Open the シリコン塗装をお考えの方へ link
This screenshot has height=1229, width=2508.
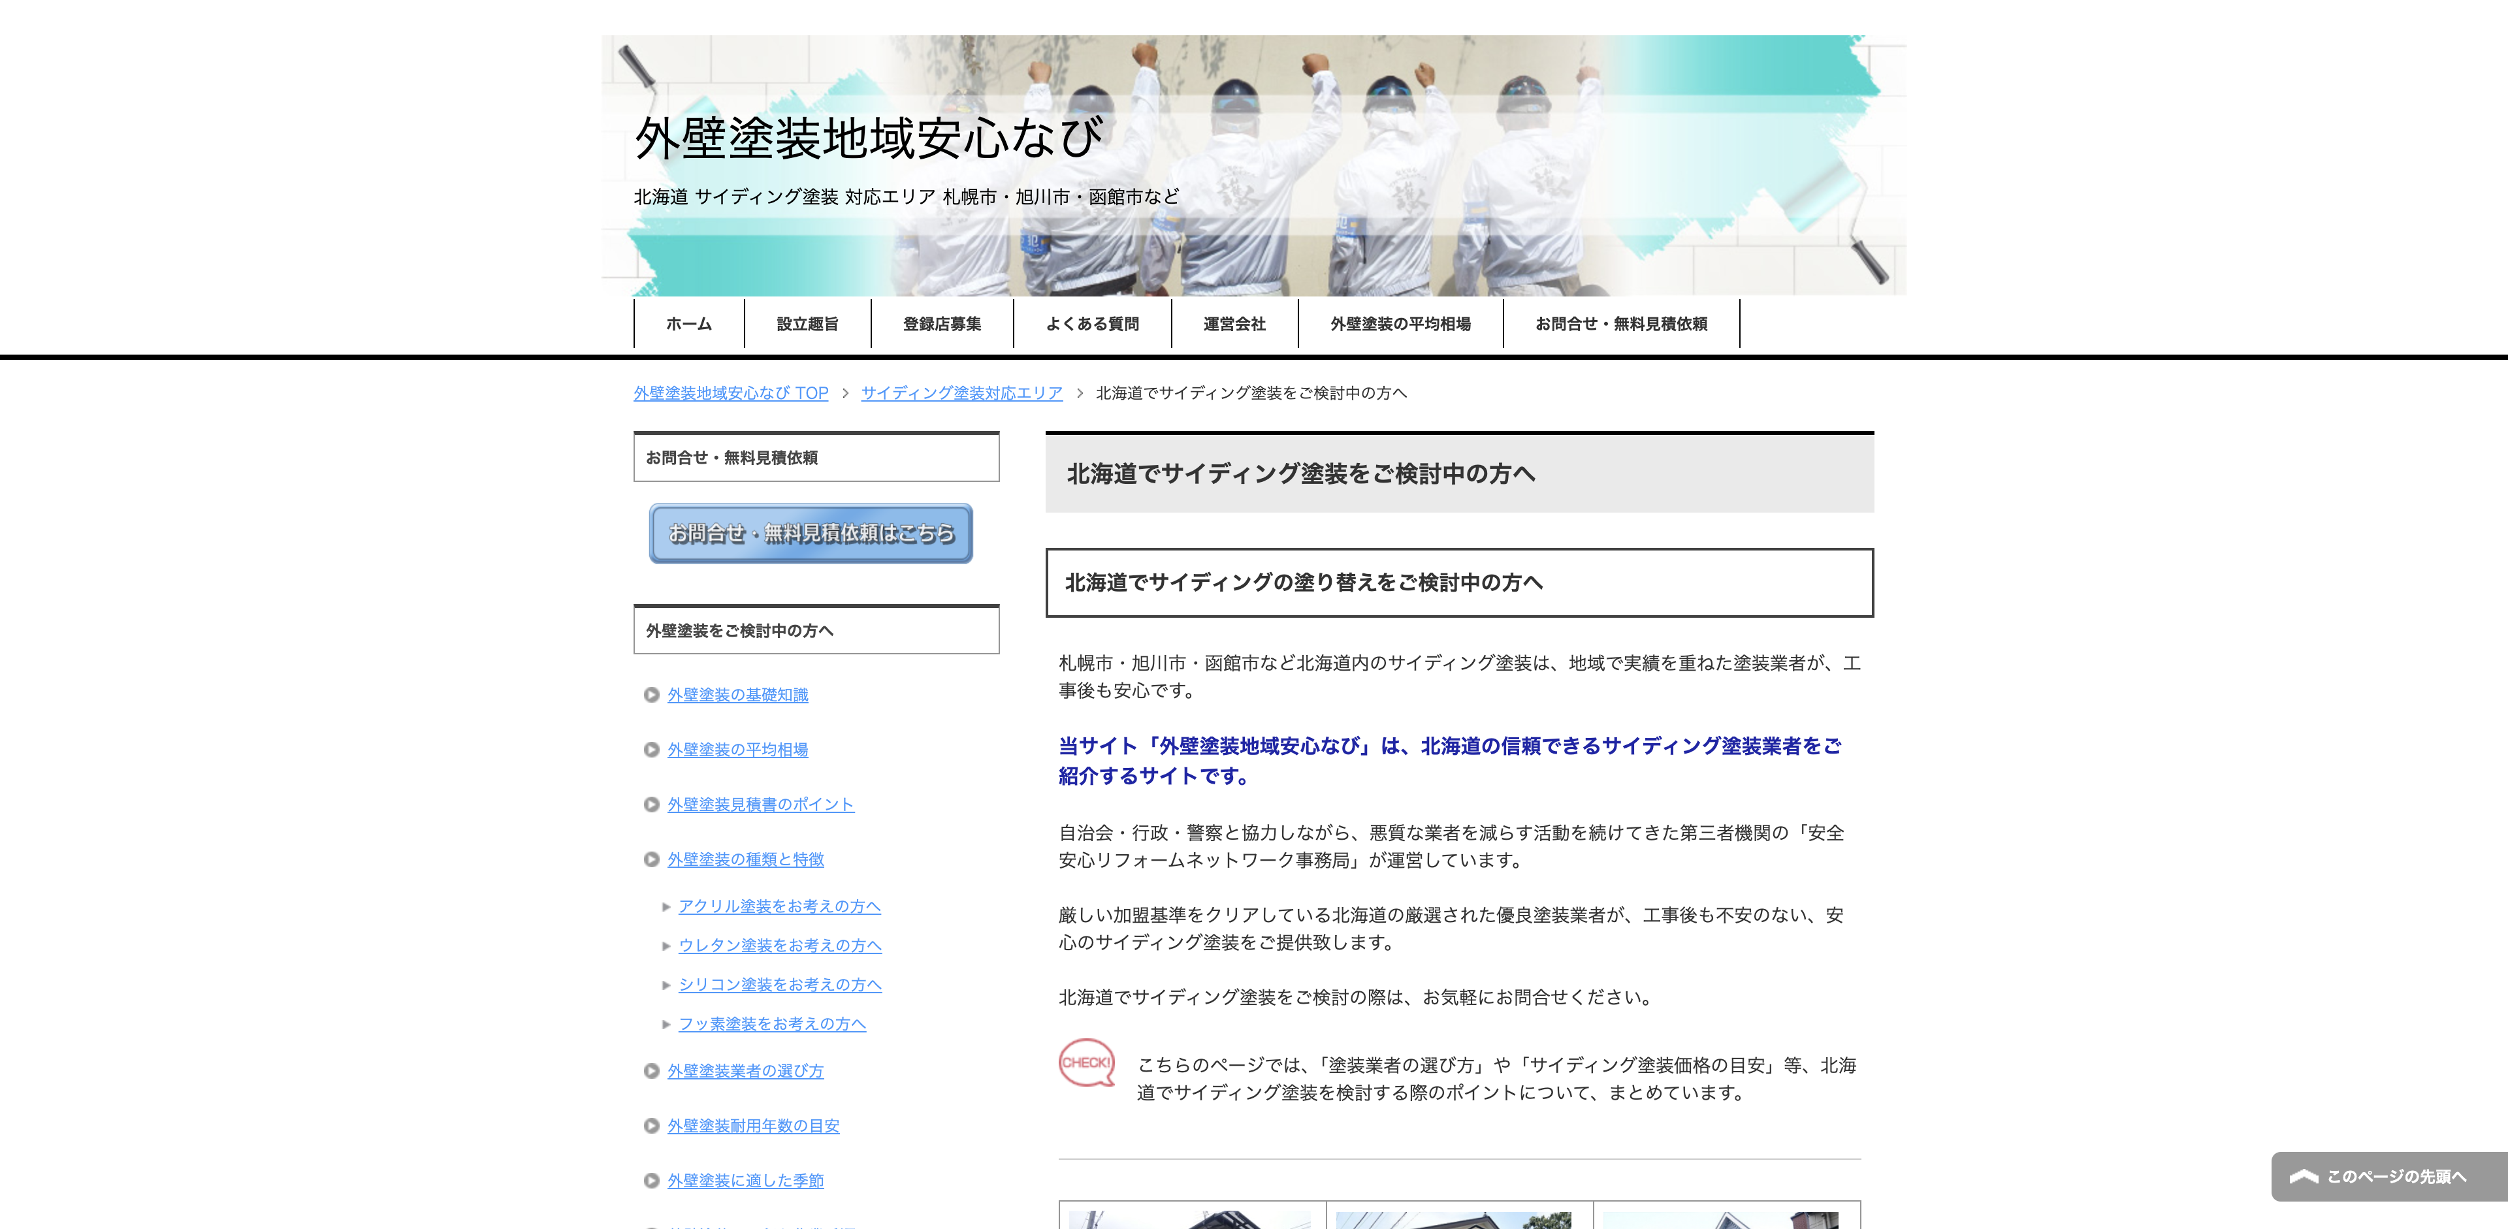(779, 985)
